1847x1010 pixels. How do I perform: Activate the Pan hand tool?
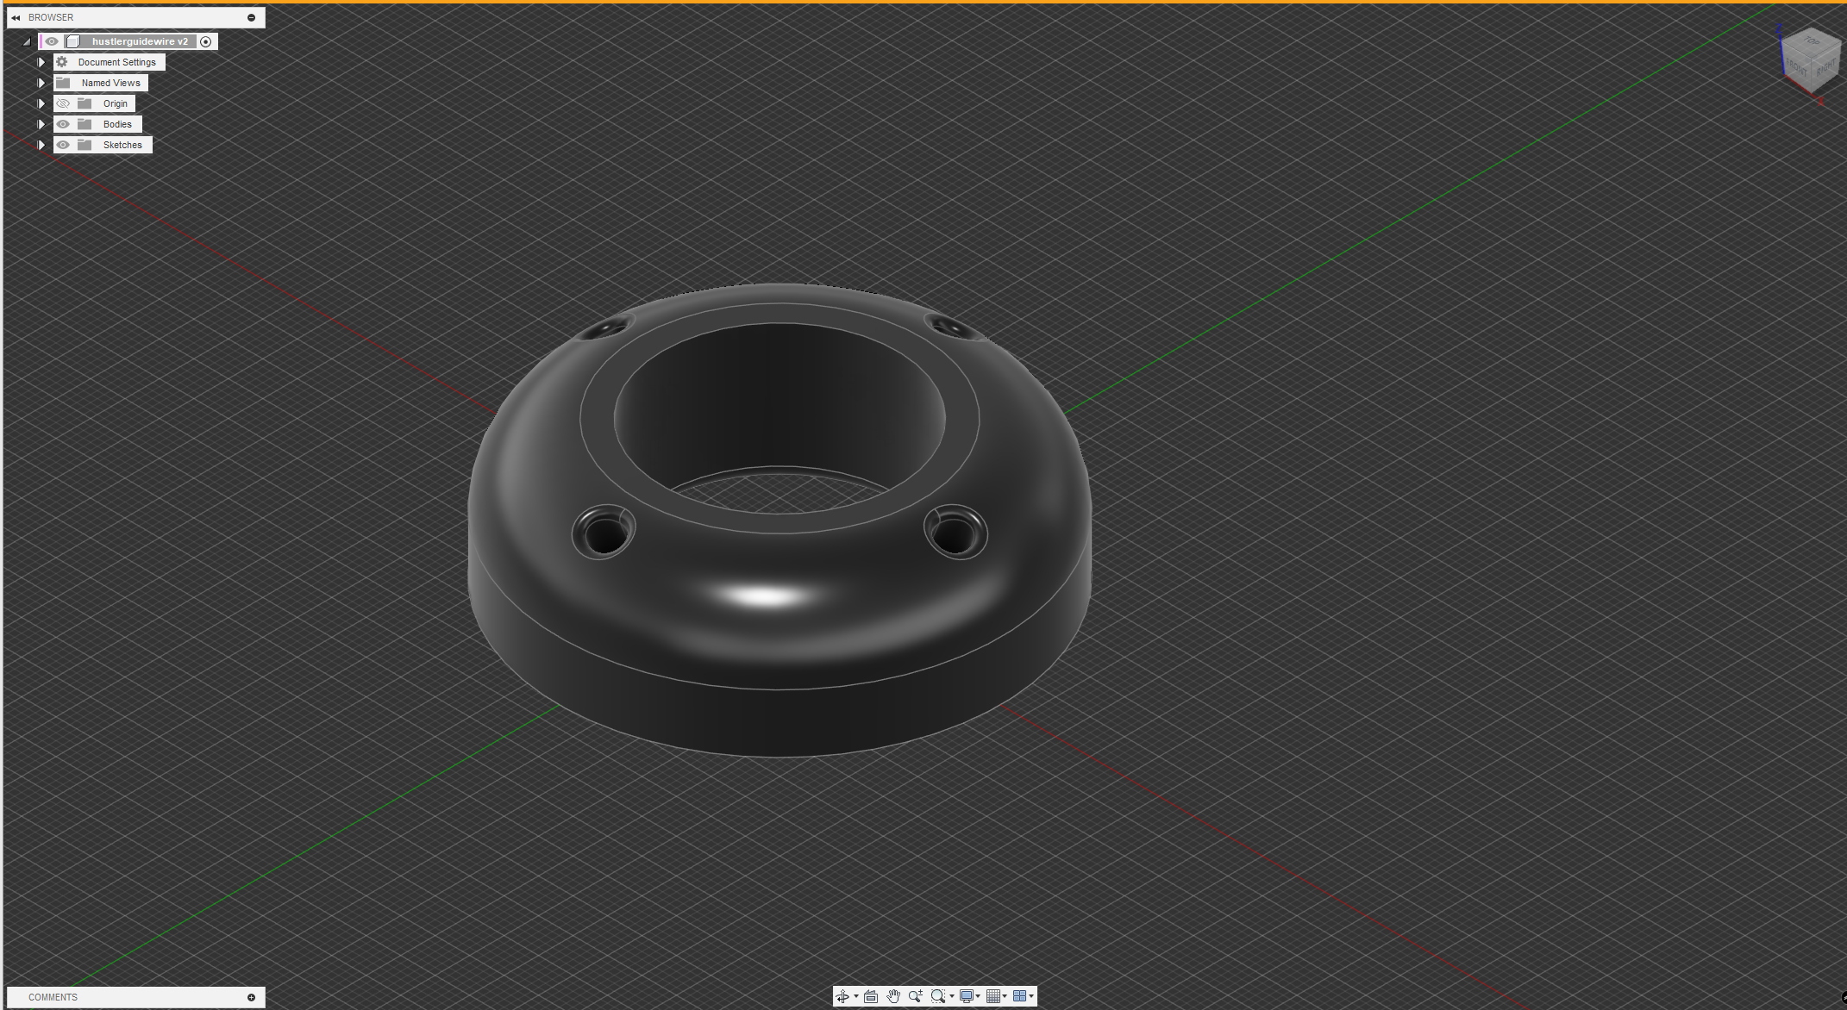click(893, 996)
